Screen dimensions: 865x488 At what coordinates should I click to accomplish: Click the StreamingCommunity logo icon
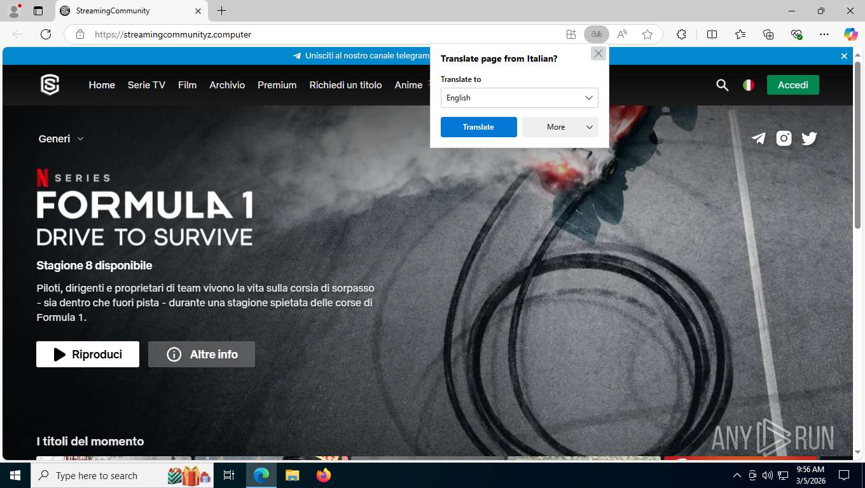point(50,85)
